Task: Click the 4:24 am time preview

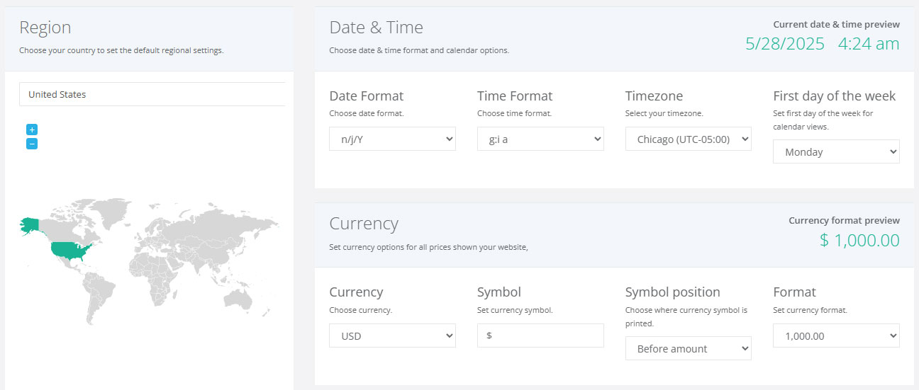Action: (x=869, y=44)
